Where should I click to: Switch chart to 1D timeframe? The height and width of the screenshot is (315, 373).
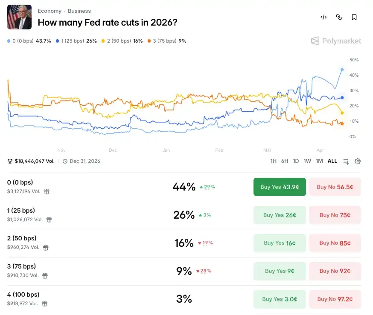[x=296, y=161]
